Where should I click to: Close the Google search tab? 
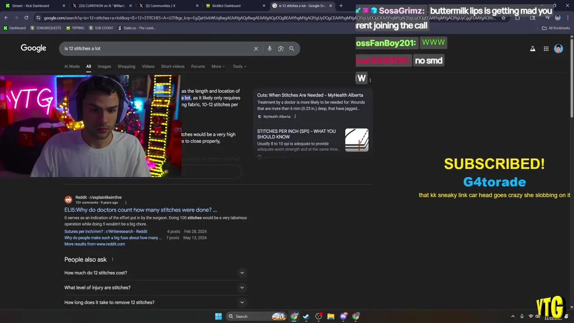[x=331, y=6]
